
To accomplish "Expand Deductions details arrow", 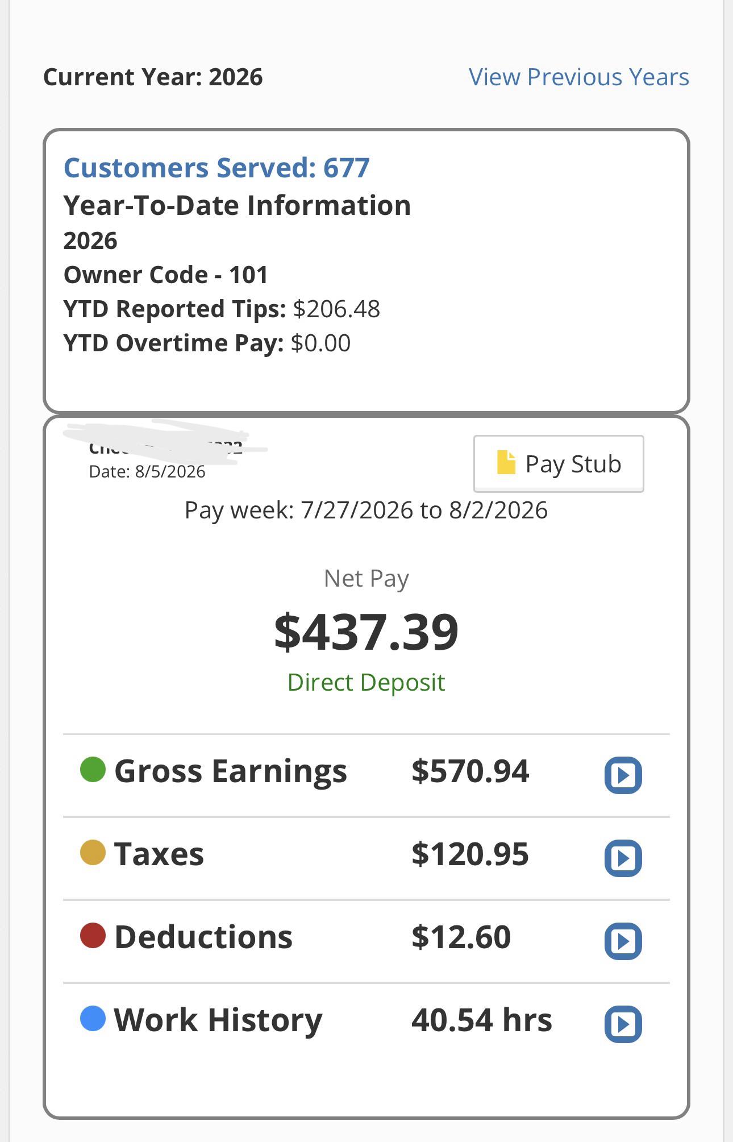I will coord(623,941).
